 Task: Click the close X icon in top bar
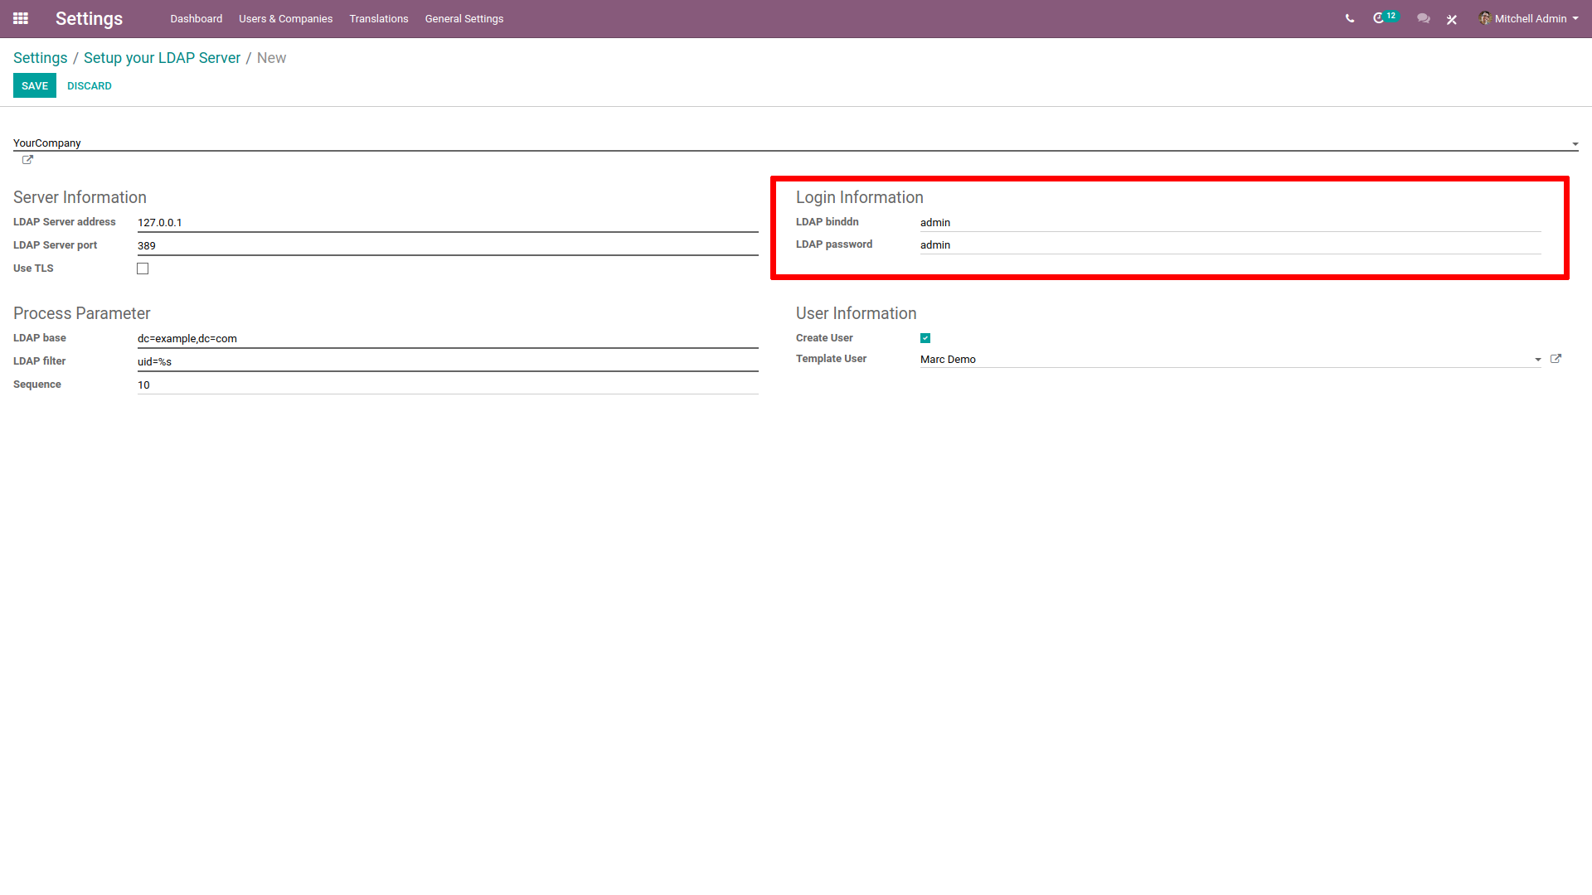click(x=1452, y=18)
